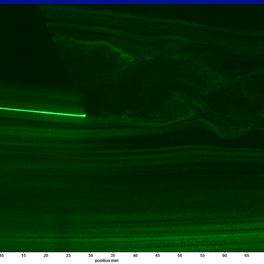
Task: Click the dark triangular shadow region upper left
Action: pyautogui.click(x=25, y=45)
